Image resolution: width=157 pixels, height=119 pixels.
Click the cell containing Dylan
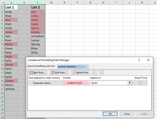pos(11,77)
